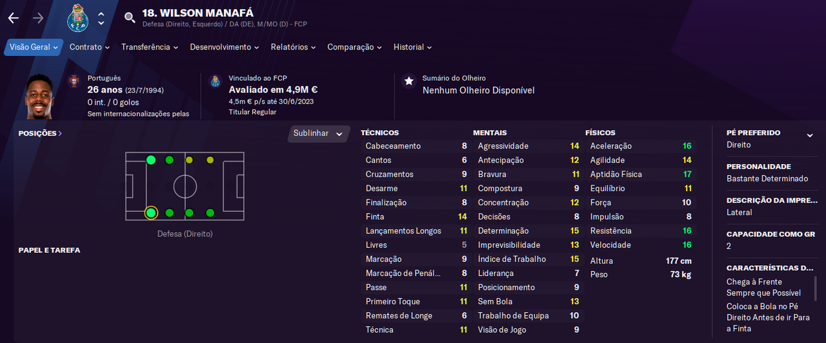Click the left-back position dot on pitch

[x=151, y=160]
